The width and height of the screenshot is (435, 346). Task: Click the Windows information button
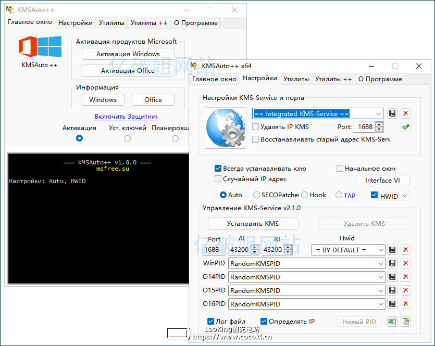[103, 100]
